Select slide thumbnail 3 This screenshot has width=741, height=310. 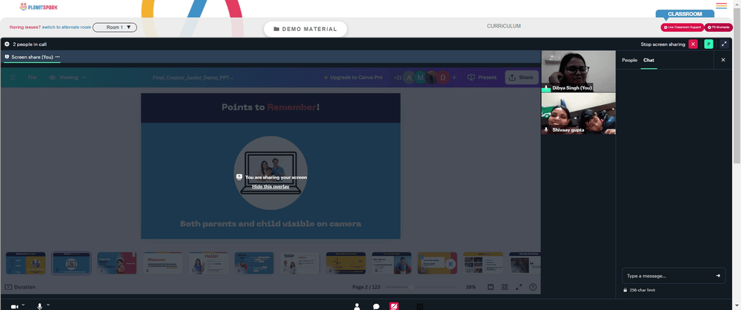click(x=117, y=263)
